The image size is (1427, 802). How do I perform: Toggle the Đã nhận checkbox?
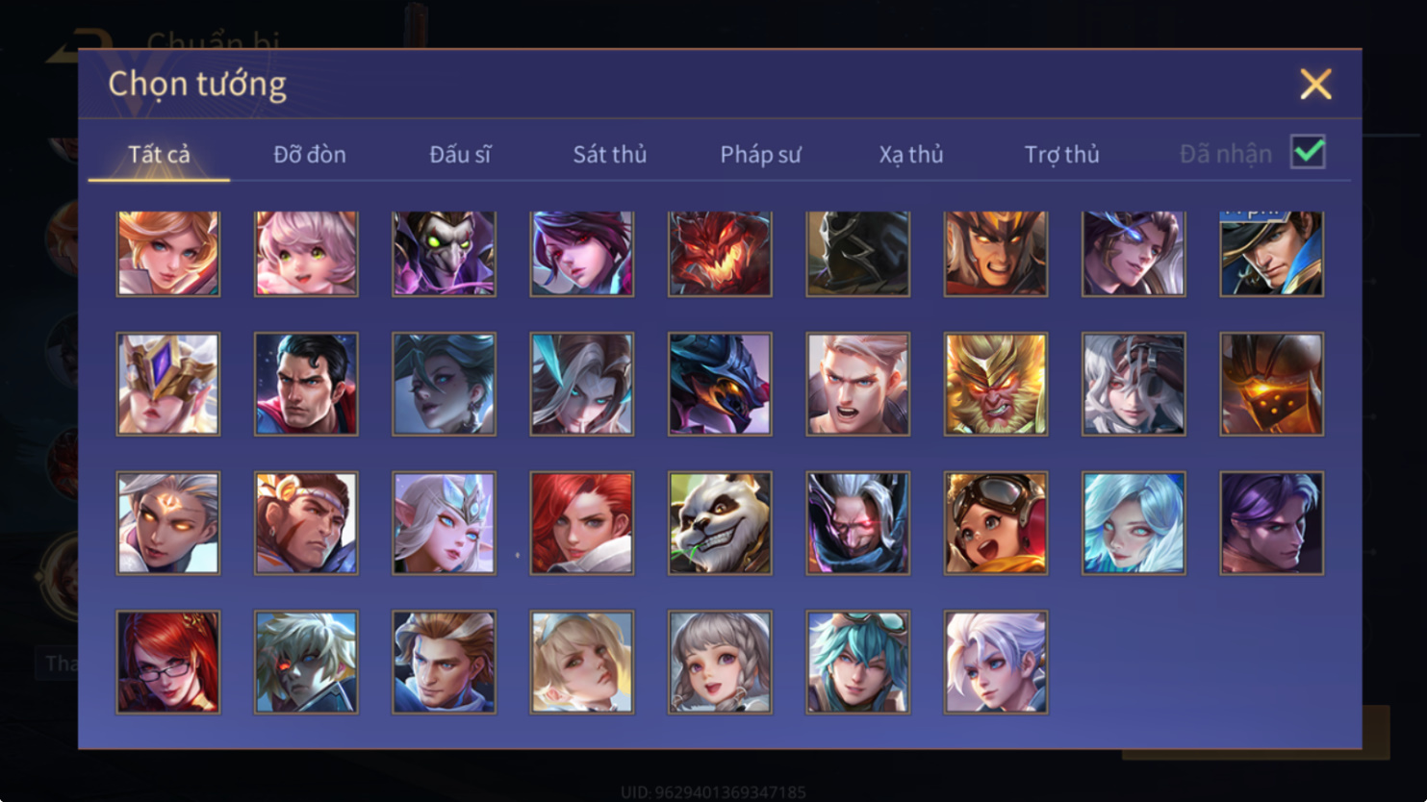click(x=1308, y=152)
